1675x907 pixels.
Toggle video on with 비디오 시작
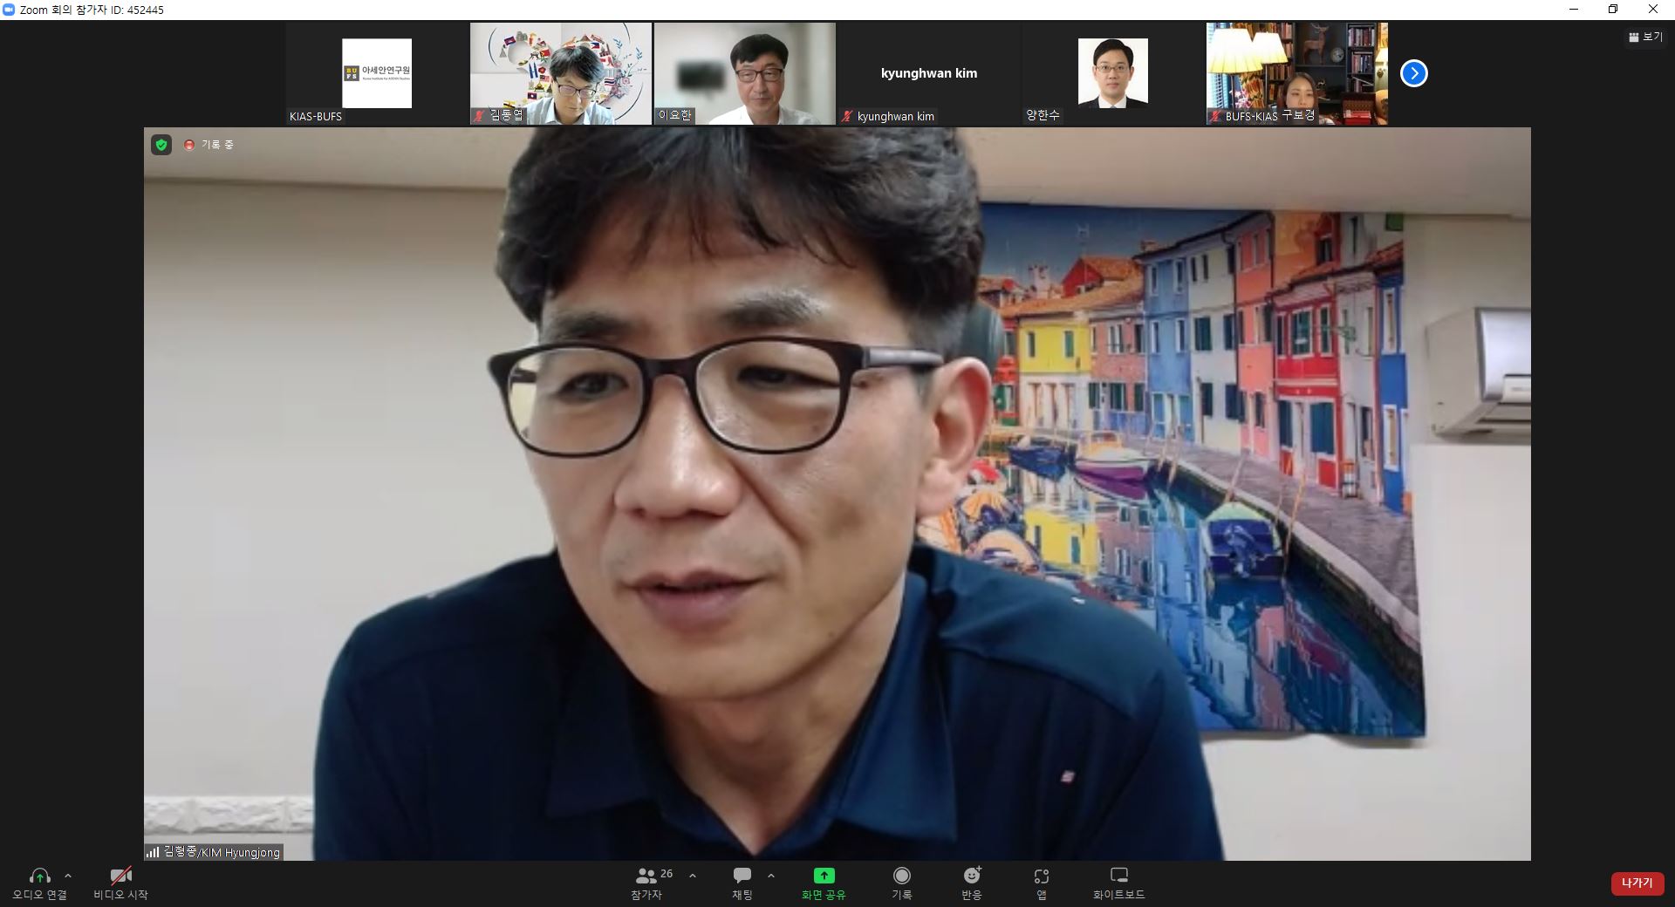[x=120, y=883]
